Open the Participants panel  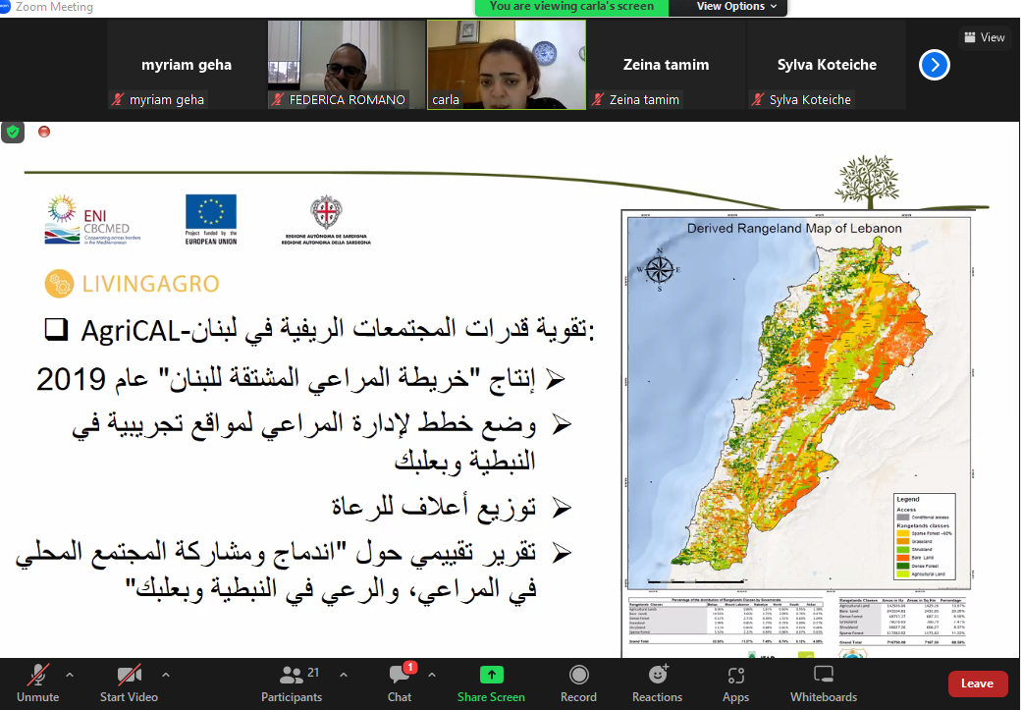(x=292, y=683)
